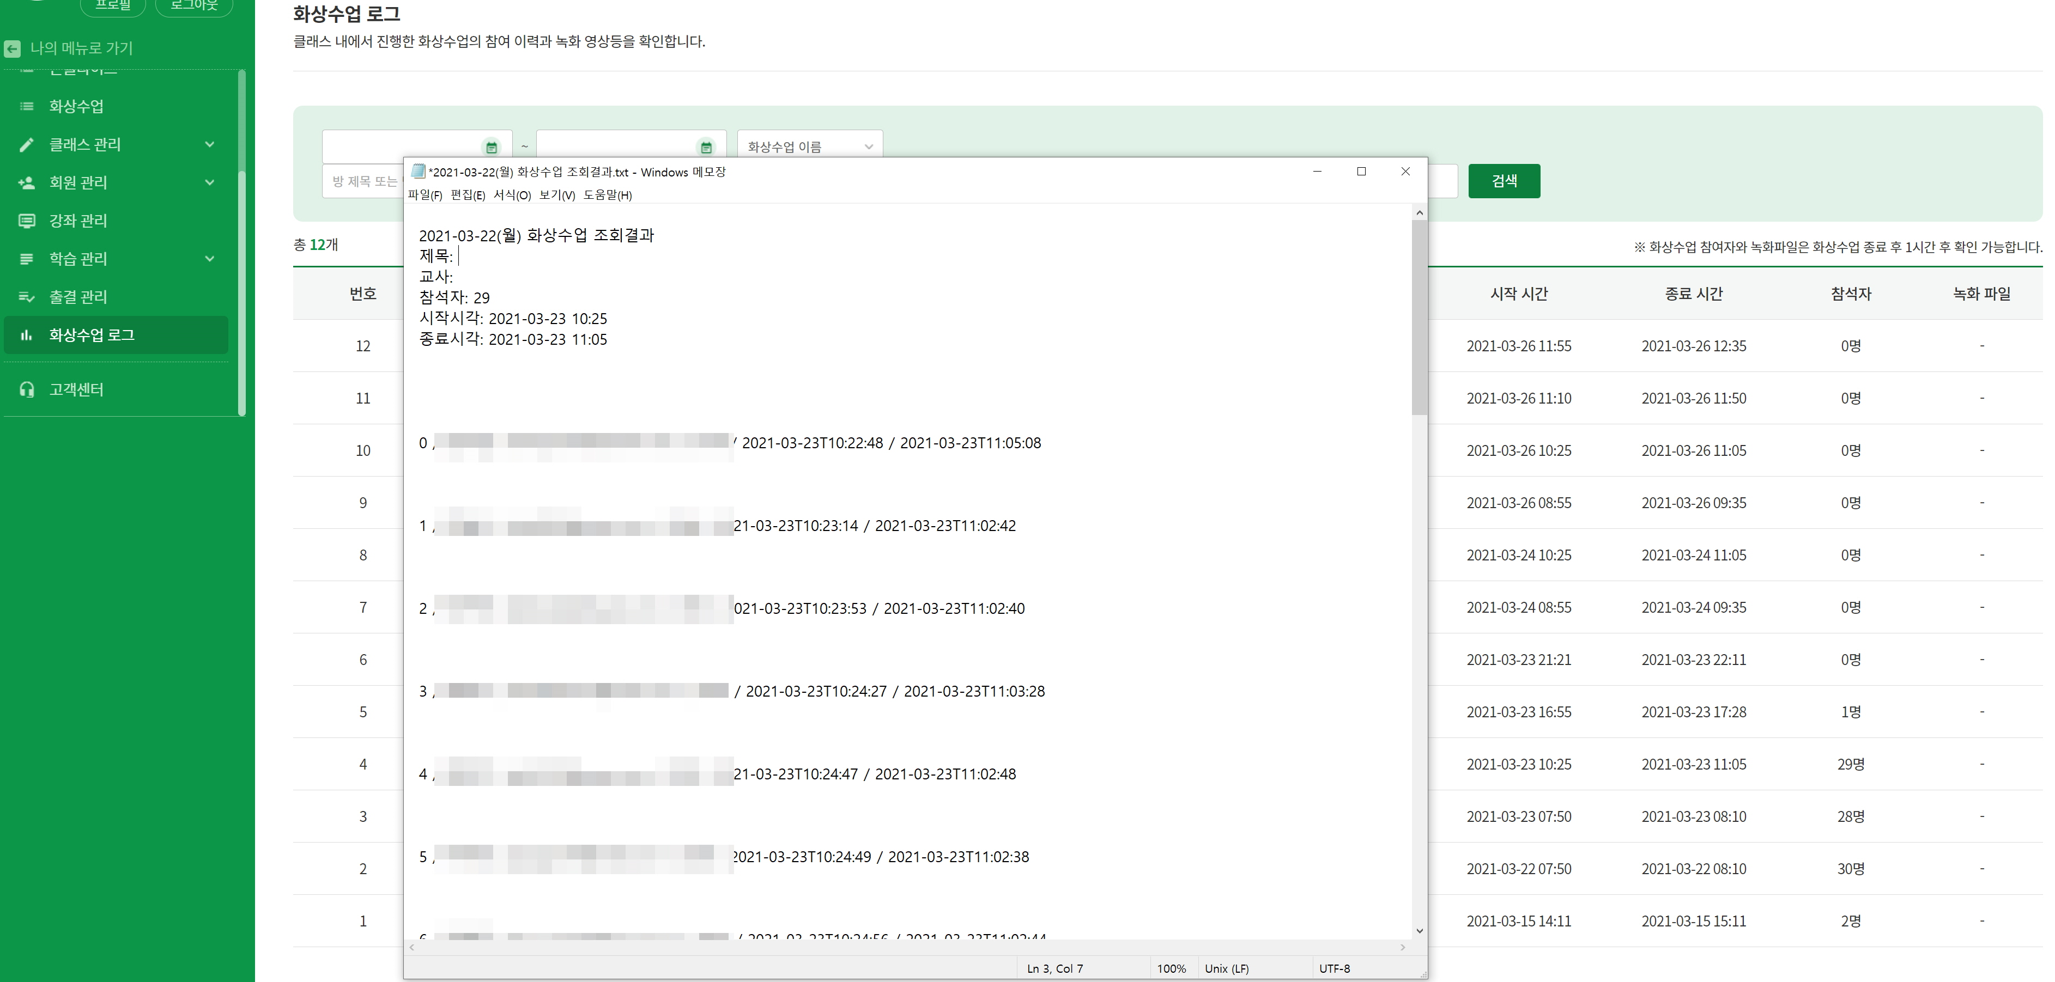
Task: Select 화상수업 로그 in the sidebar
Action: pos(92,335)
